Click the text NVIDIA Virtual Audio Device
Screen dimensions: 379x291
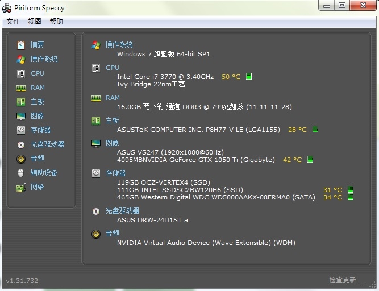point(163,243)
